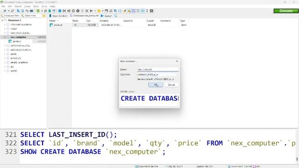Switch to the Host tab
299x168 pixels.
(58, 16)
